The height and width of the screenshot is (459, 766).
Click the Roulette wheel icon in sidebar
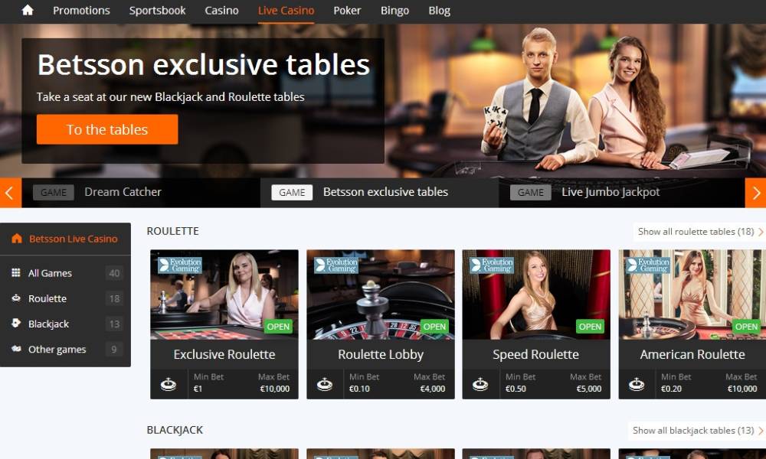(x=16, y=298)
